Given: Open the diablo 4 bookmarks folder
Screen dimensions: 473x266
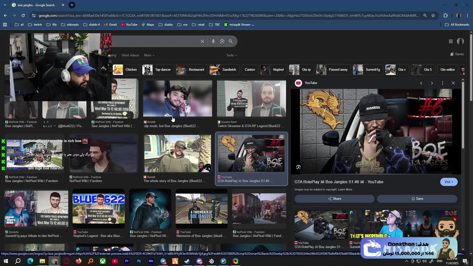Looking at the screenshot, I should pyautogui.click(x=91, y=25).
